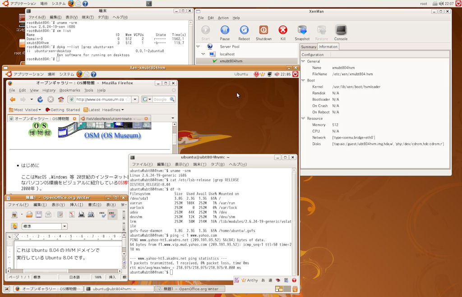Click the Google search magnifier in Firefox
462x297 pixels.
(172, 100)
